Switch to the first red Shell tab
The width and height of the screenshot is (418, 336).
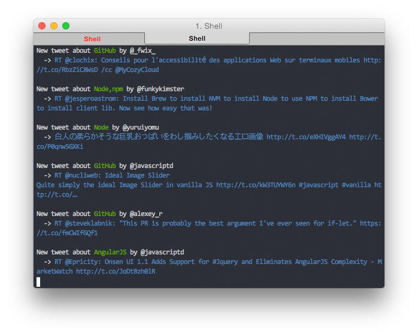click(89, 39)
